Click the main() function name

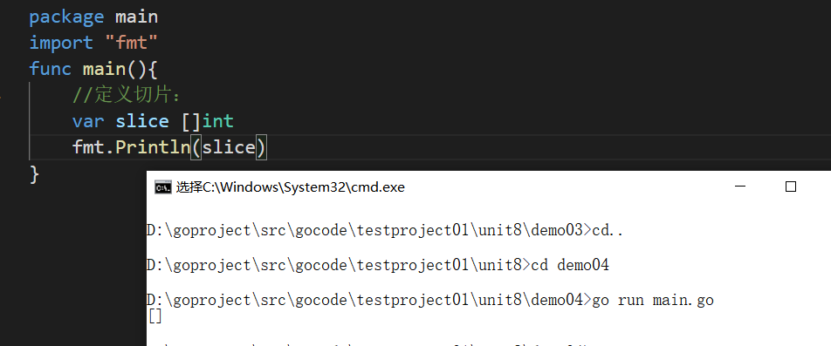click(x=104, y=69)
